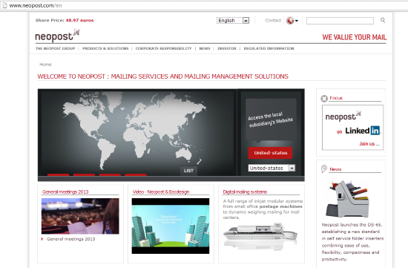
Task: Click the red arrow beside General meetings 2013
Action: (42, 239)
